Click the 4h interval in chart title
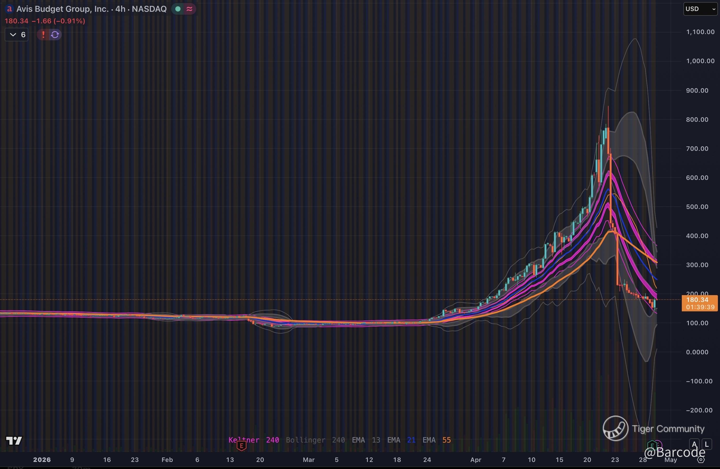Screen dimensions: 720x469 pyautogui.click(x=120, y=9)
